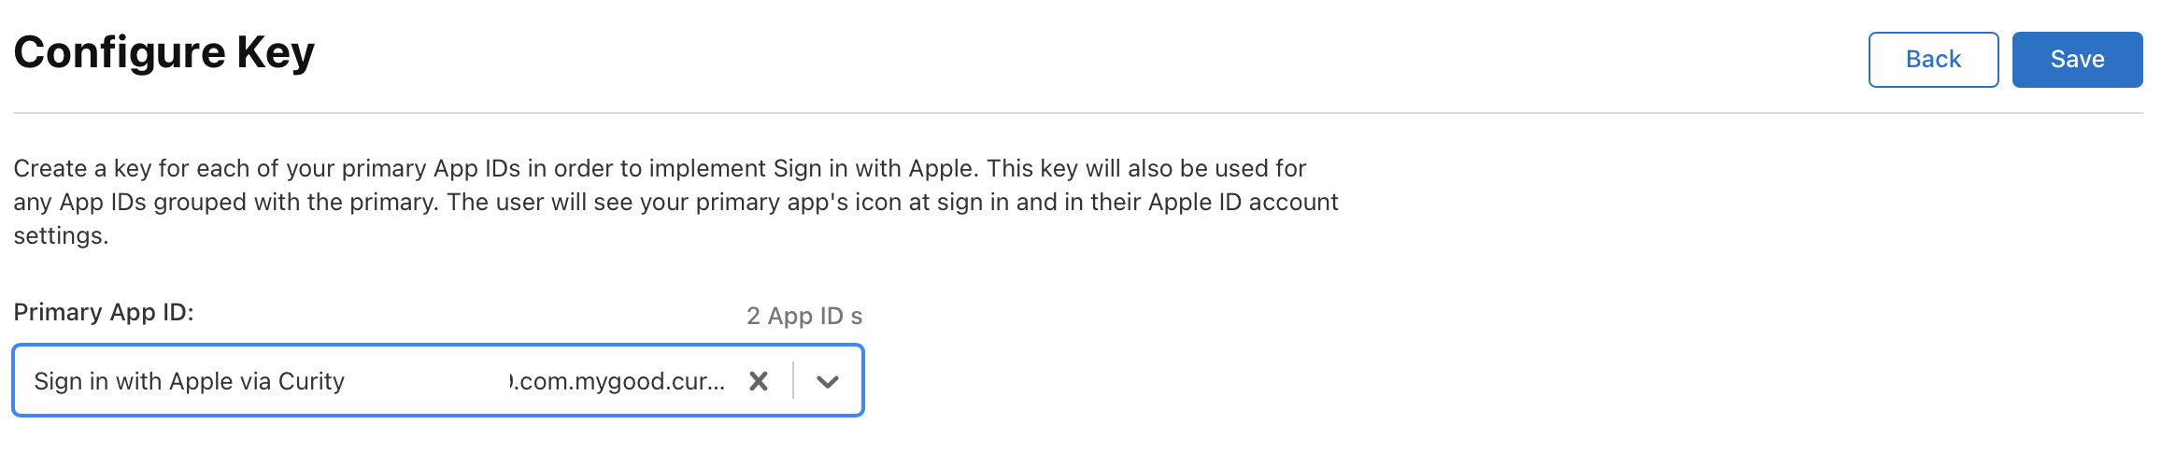2175x467 pixels.
Task: Go back with the Back button
Action: click(1933, 60)
